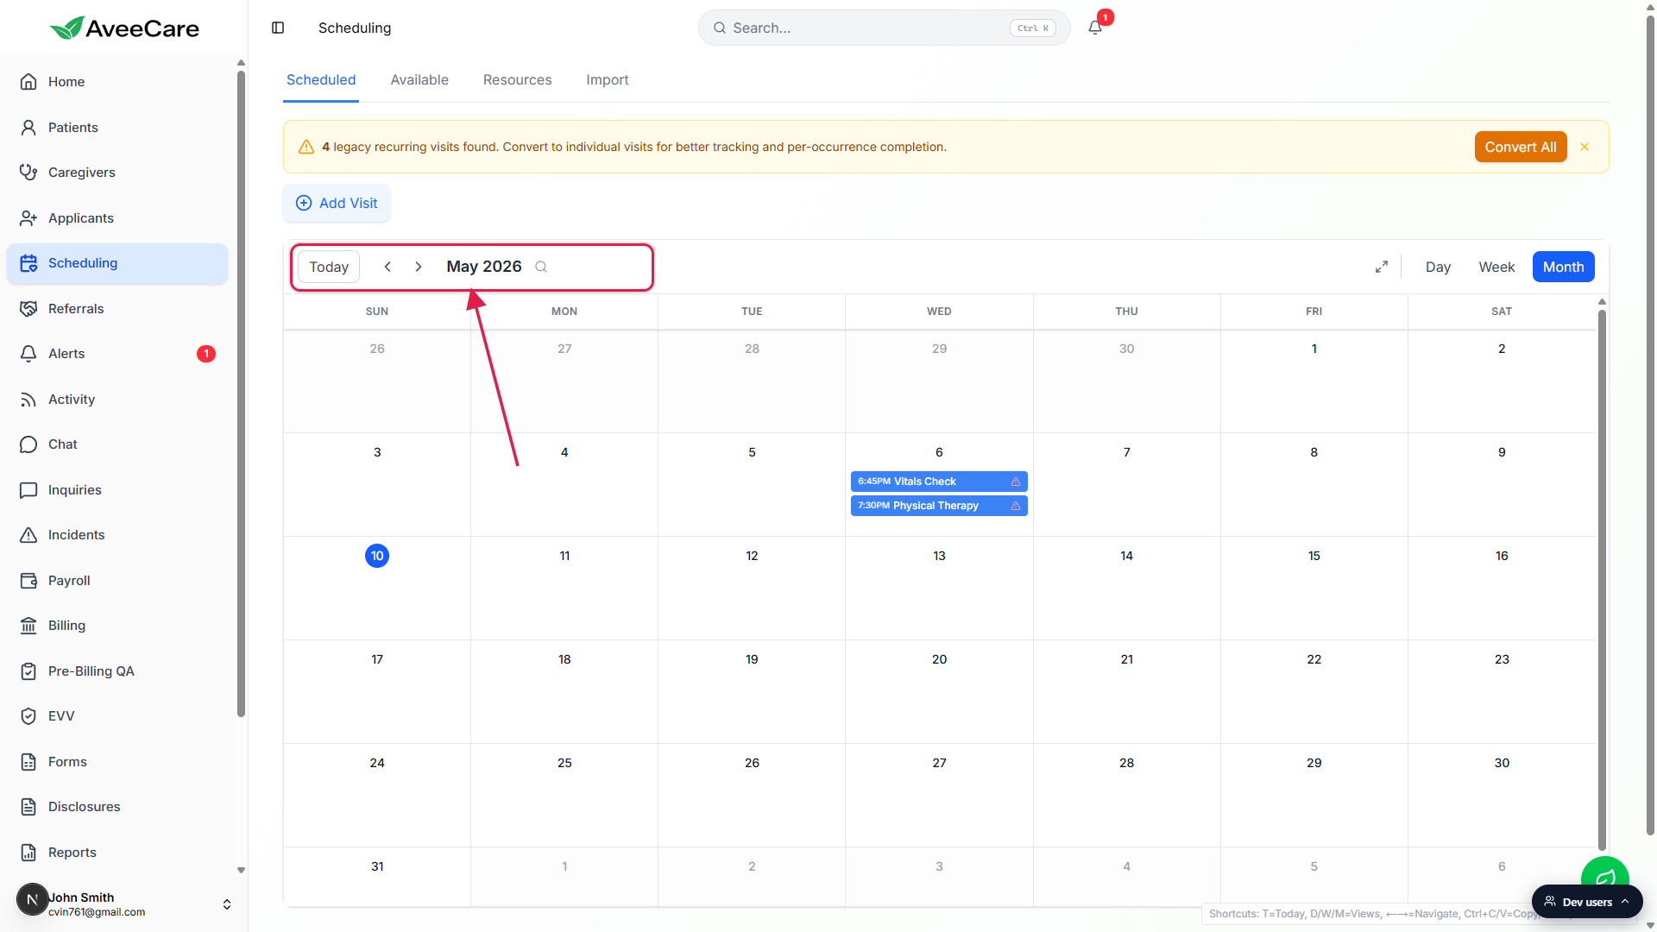Click warning icon on Vitals Check visit

[1016, 482]
